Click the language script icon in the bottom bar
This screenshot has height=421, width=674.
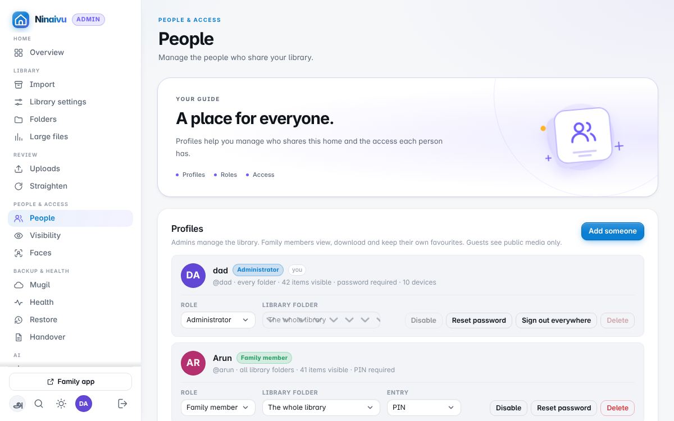pos(17,403)
